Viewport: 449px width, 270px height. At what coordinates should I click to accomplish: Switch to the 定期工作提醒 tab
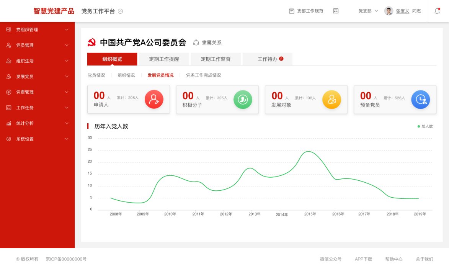[164, 59]
